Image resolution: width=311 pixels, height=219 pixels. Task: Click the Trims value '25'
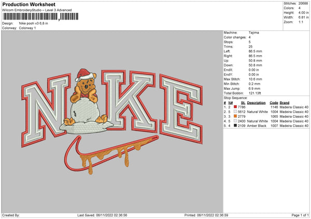point(250,46)
